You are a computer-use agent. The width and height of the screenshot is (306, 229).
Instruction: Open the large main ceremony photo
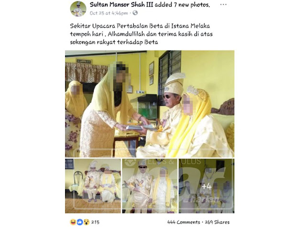(150, 104)
